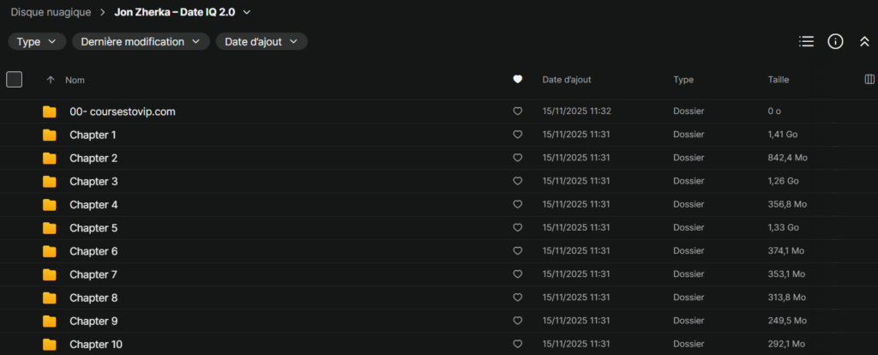Click the column settings icon
Viewport: 878px width, 355px height.
tap(870, 80)
